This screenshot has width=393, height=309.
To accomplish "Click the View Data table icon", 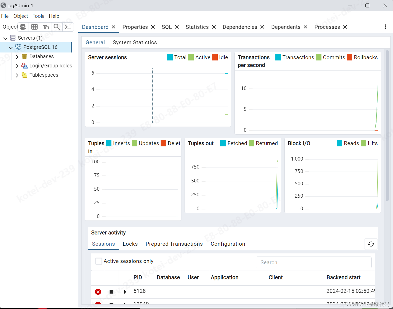I will 34,27.
